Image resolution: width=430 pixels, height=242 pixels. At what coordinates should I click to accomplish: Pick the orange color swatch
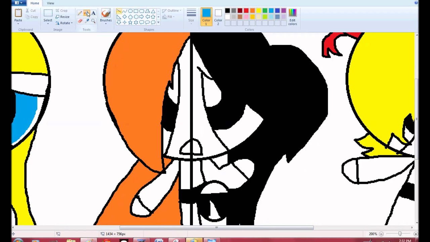click(252, 11)
